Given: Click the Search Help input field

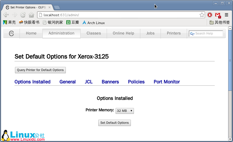Looking at the screenshot, I should point(208,33).
